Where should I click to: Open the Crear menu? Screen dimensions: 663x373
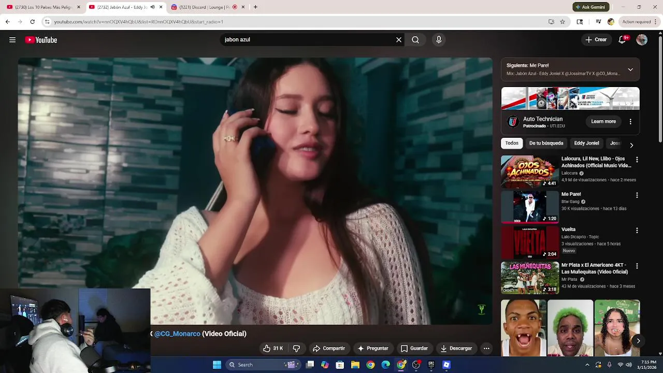pyautogui.click(x=596, y=40)
